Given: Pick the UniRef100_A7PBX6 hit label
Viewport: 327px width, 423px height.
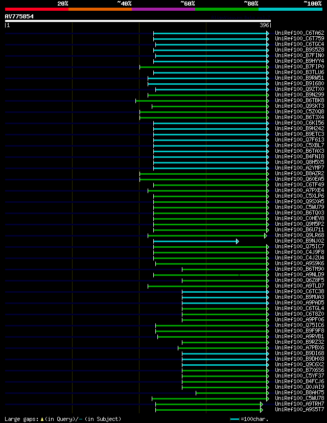Looking at the screenshot, I should [x=299, y=348].
